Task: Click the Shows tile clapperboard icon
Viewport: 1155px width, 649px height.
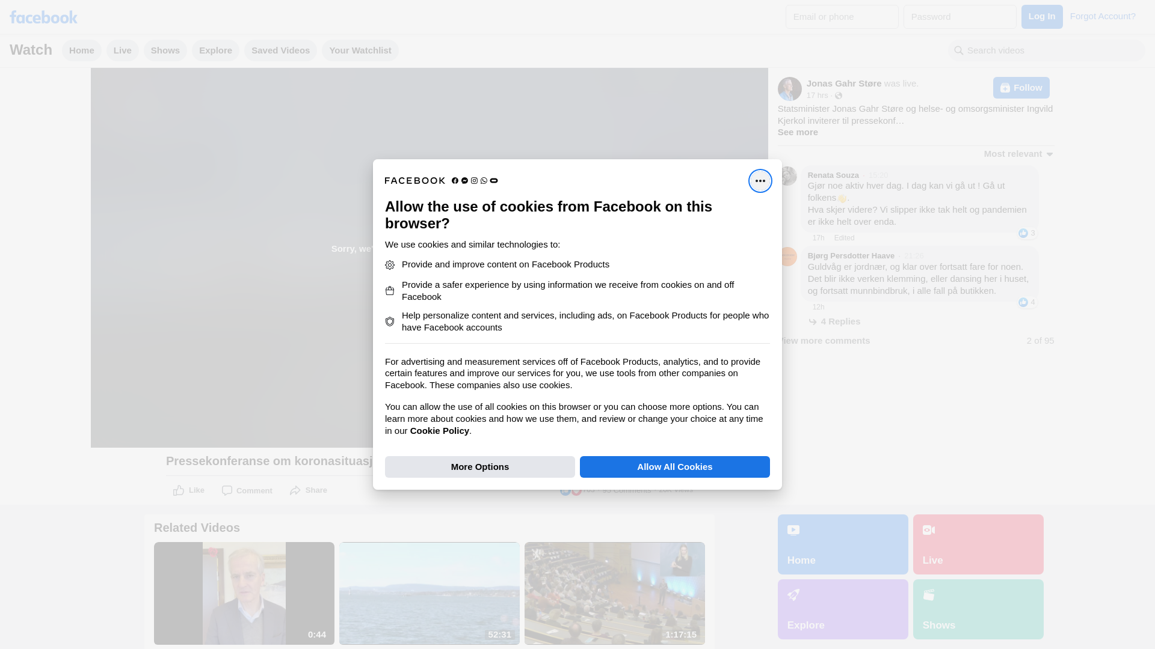Action: pyautogui.click(x=929, y=595)
